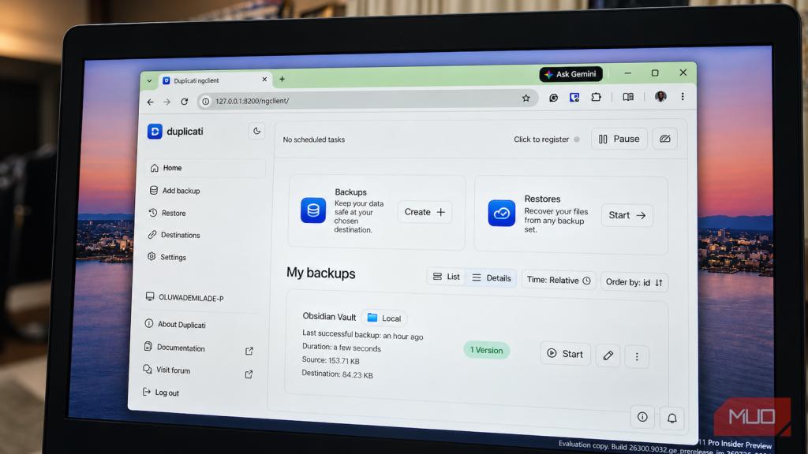Screen dimensions: 808x454
Task: Switch backups to Details view
Action: (x=491, y=278)
